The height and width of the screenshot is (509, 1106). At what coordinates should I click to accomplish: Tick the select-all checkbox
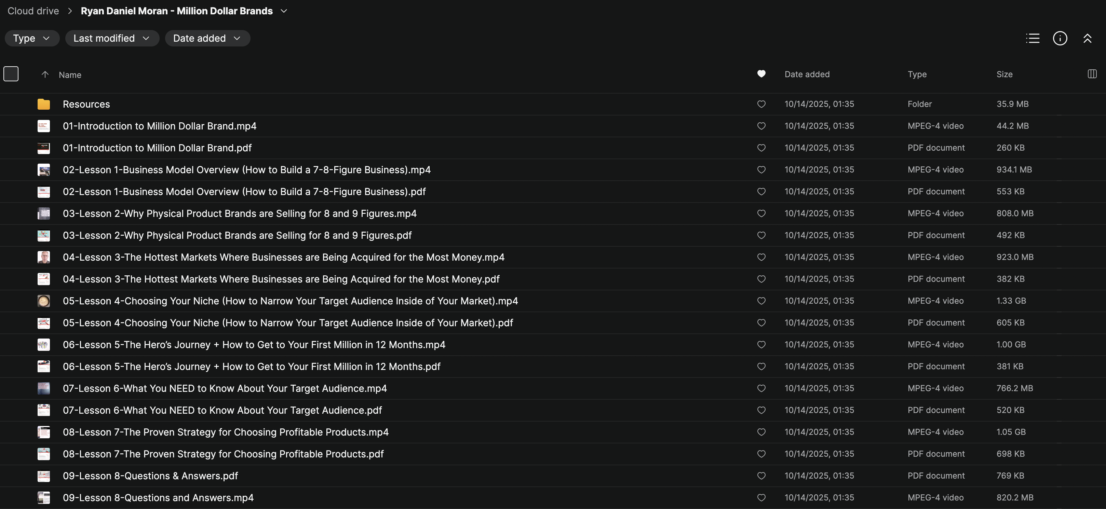(x=11, y=74)
